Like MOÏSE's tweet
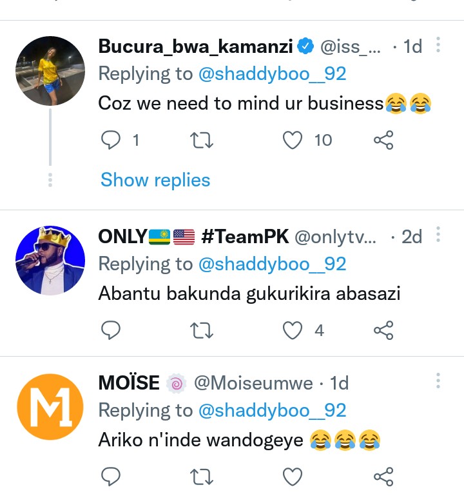 tap(293, 477)
